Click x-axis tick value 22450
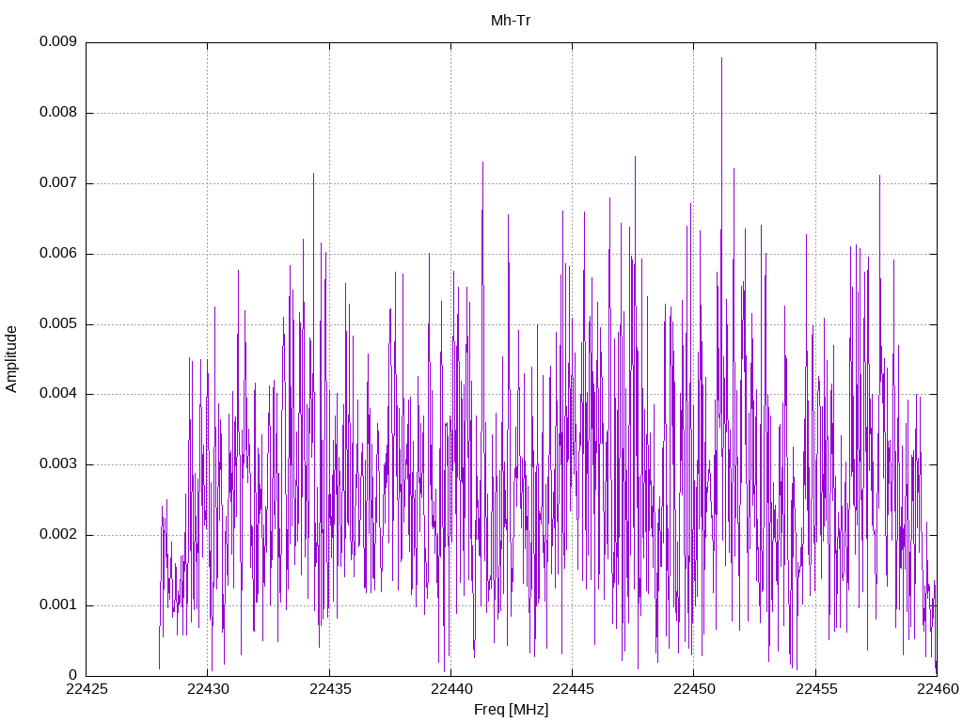 coord(695,689)
